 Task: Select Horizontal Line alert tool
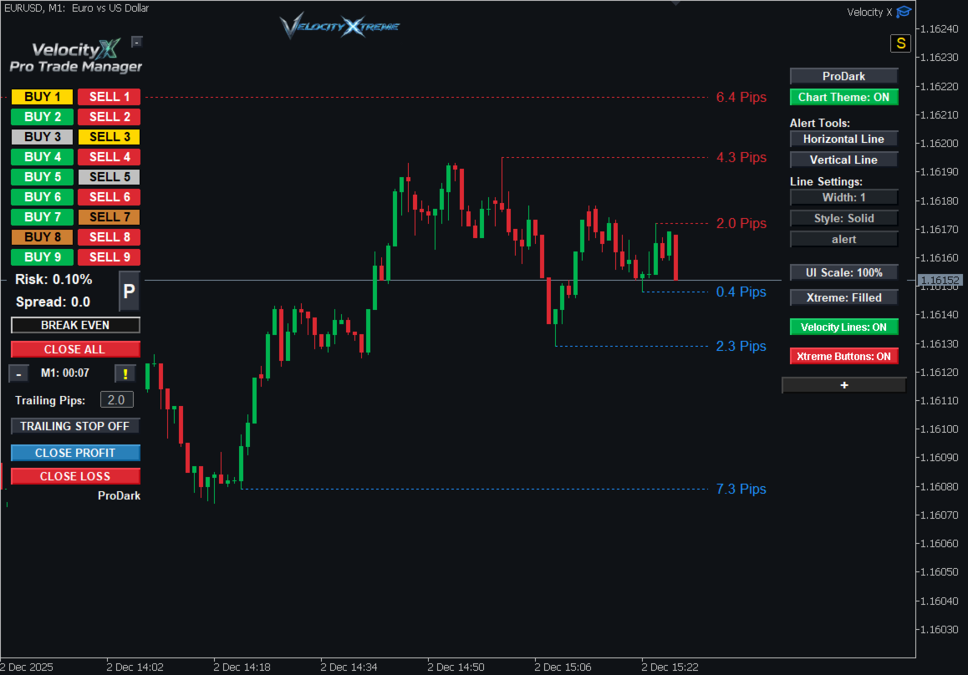pyautogui.click(x=844, y=140)
